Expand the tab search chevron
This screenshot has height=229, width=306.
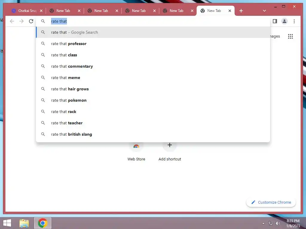click(264, 11)
